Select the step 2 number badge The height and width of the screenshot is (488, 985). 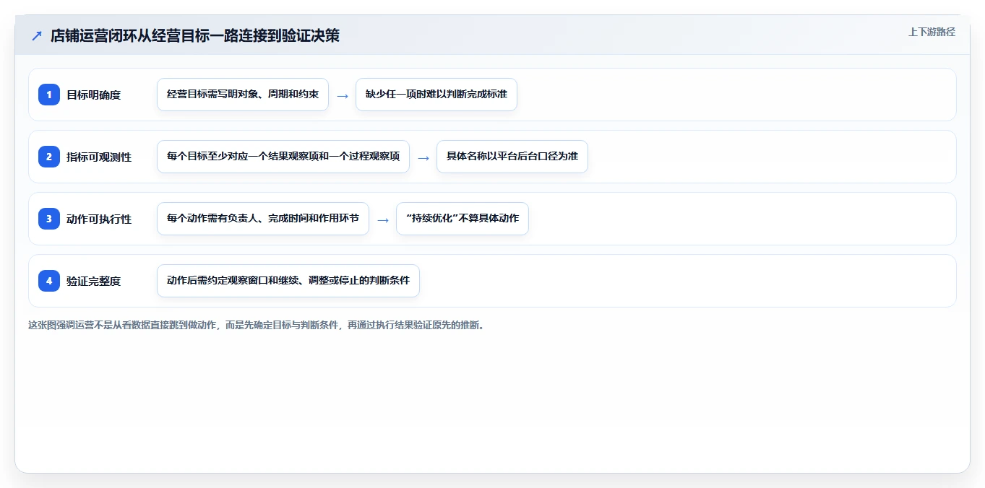point(49,157)
